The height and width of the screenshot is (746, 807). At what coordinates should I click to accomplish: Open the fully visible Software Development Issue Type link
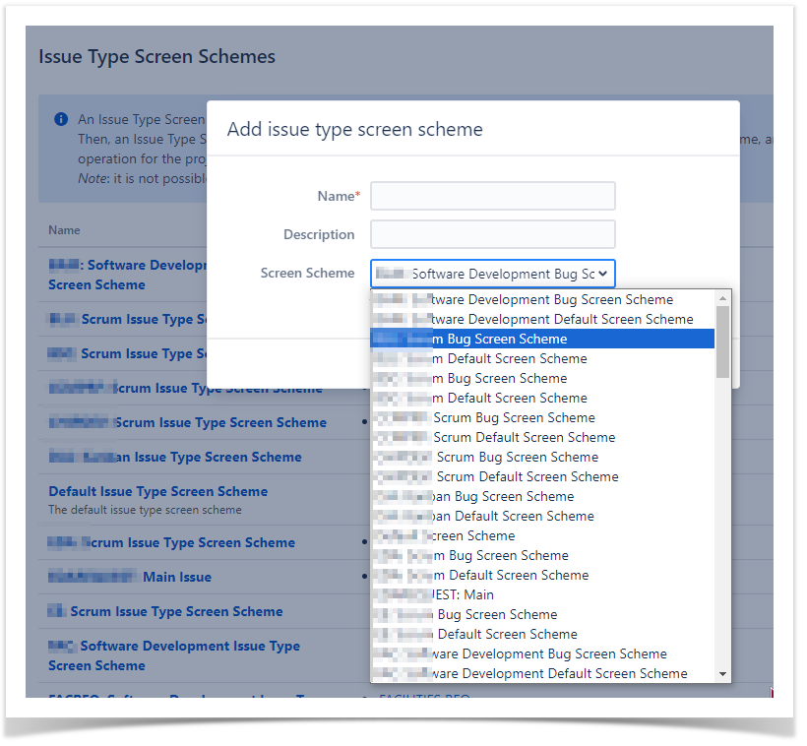[187, 647]
